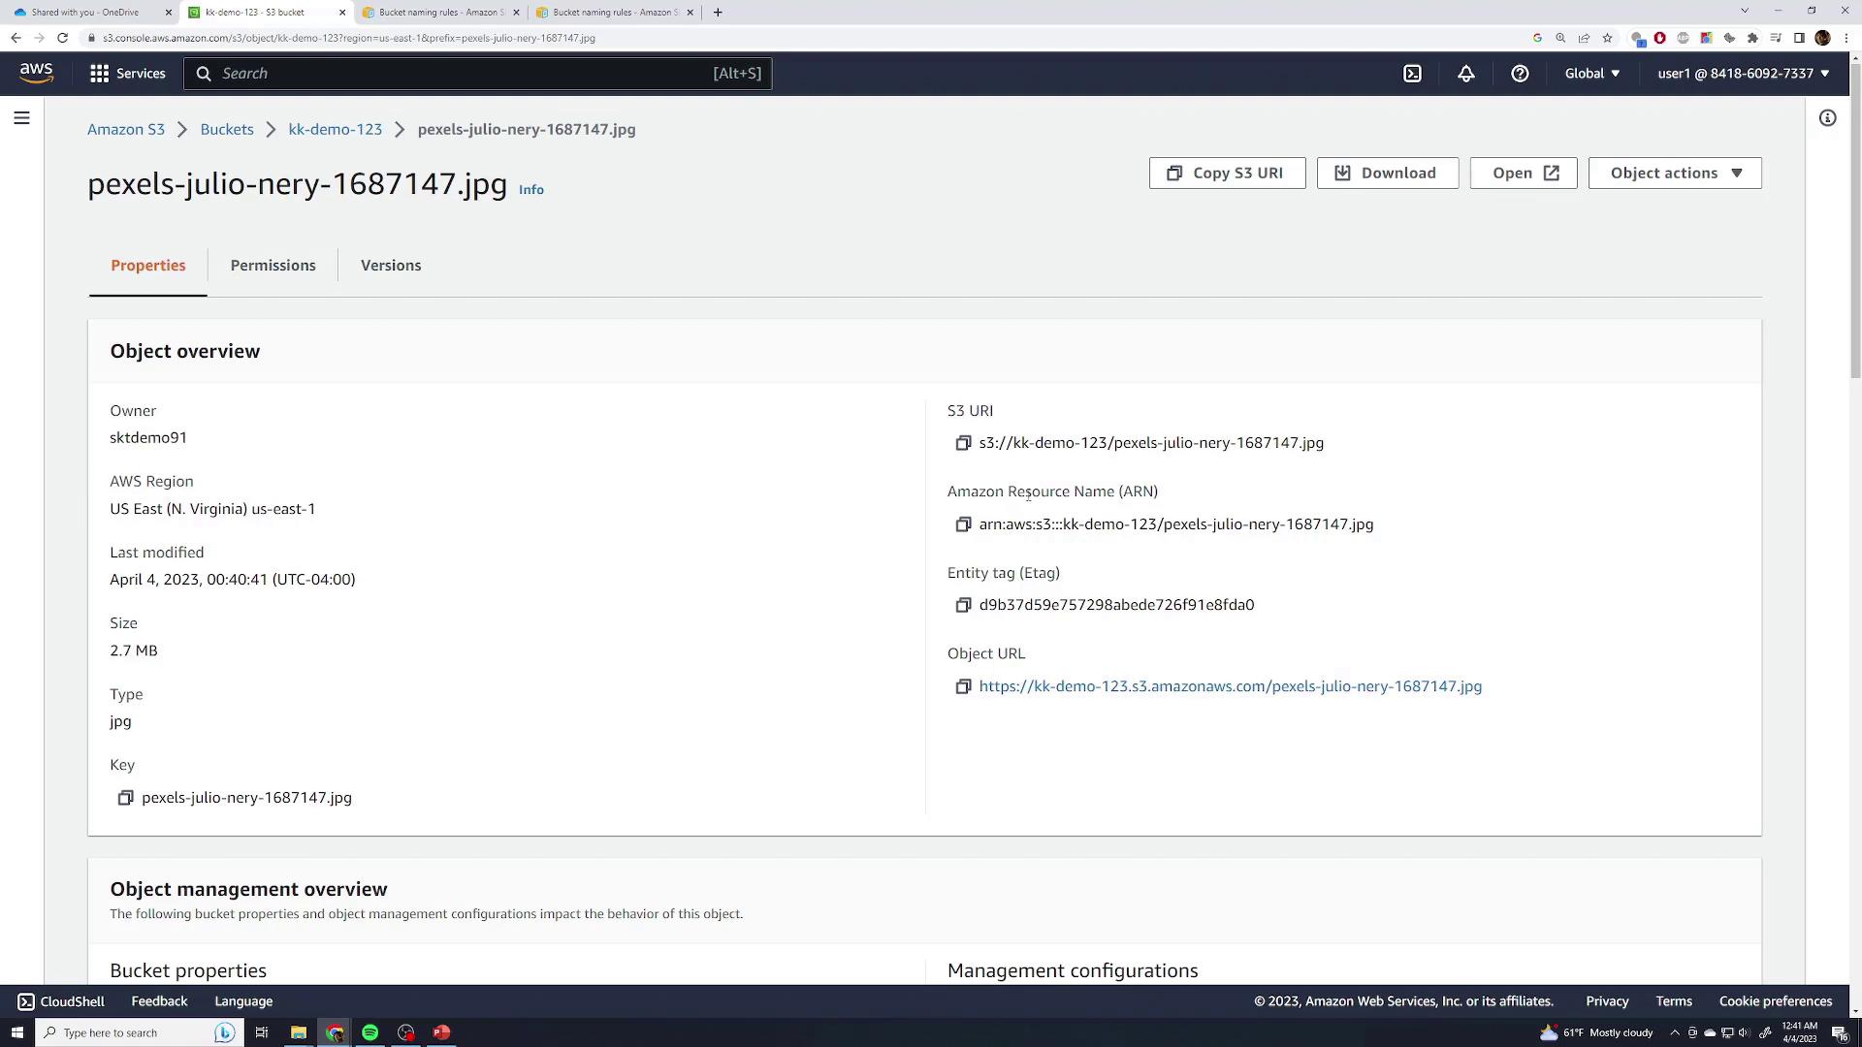
Task: Open the Services grid menu
Action: coord(127,74)
